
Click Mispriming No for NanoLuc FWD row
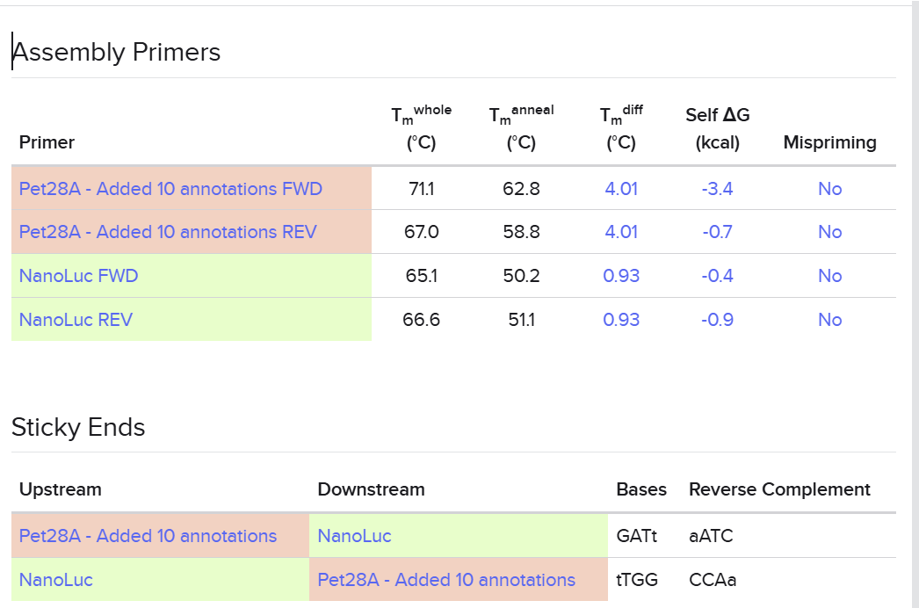pyautogui.click(x=830, y=276)
